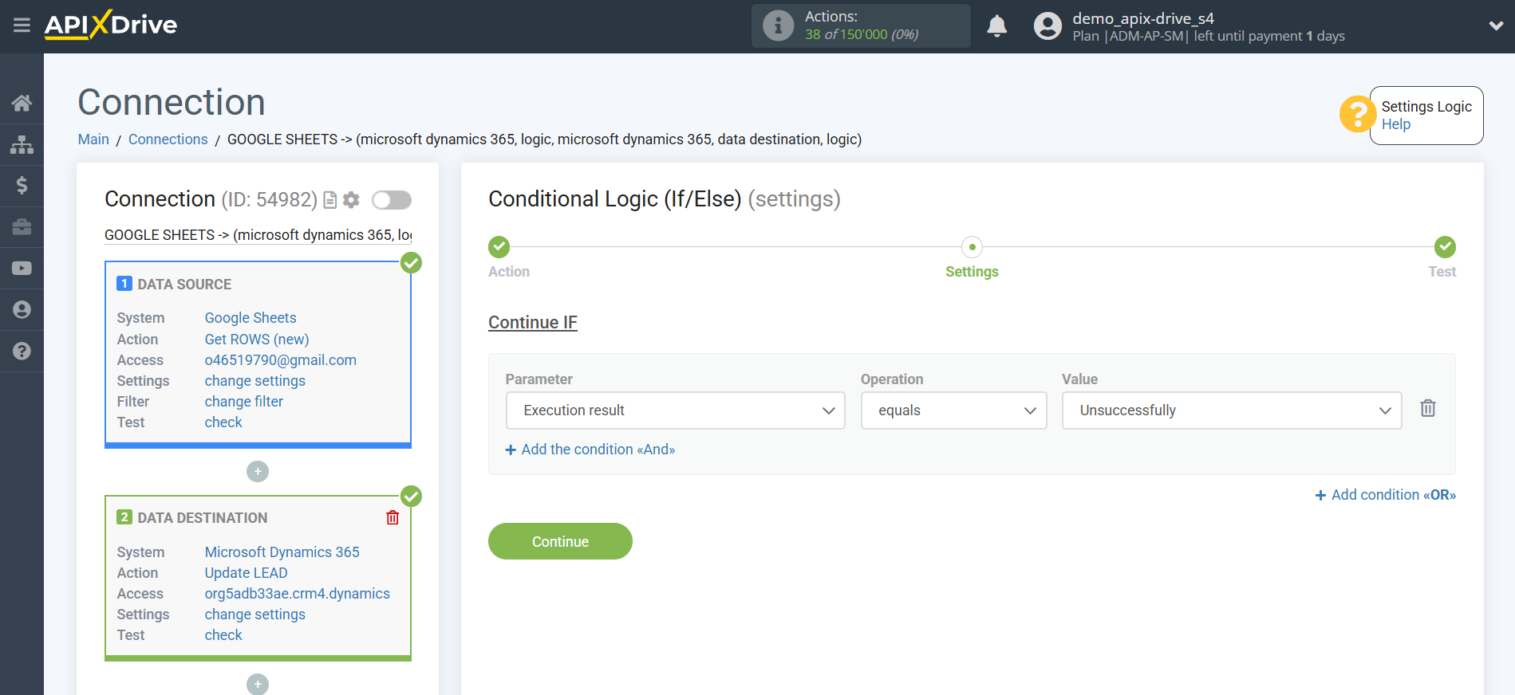Viewport: 1515px width, 695px height.
Task: Click the Actions info icon
Action: pos(778,26)
